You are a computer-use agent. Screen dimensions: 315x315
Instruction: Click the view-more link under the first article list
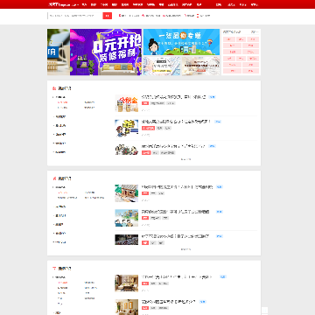tap(185, 159)
